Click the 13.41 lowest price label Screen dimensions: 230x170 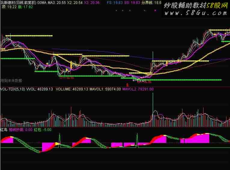(x=141, y=81)
